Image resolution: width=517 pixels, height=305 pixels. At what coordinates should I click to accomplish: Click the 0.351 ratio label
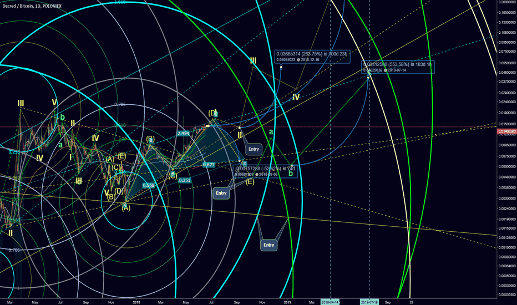[184, 180]
